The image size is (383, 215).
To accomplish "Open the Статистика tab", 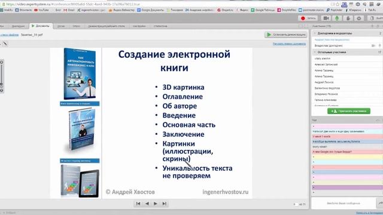I will (x=160, y=26).
